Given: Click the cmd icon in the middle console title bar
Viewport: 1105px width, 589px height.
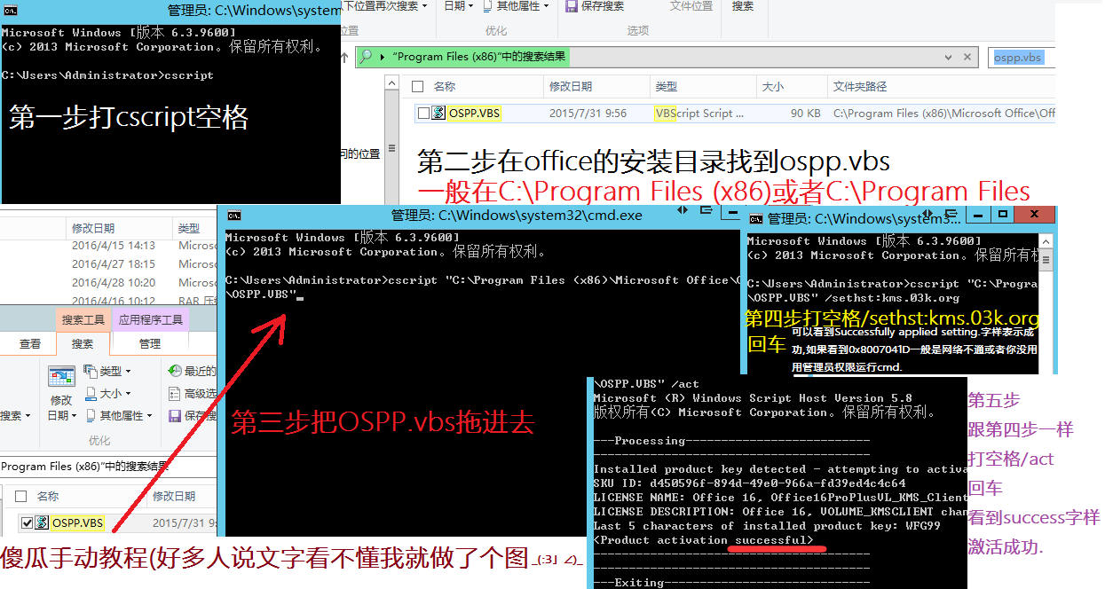Looking at the screenshot, I should pos(233,216).
